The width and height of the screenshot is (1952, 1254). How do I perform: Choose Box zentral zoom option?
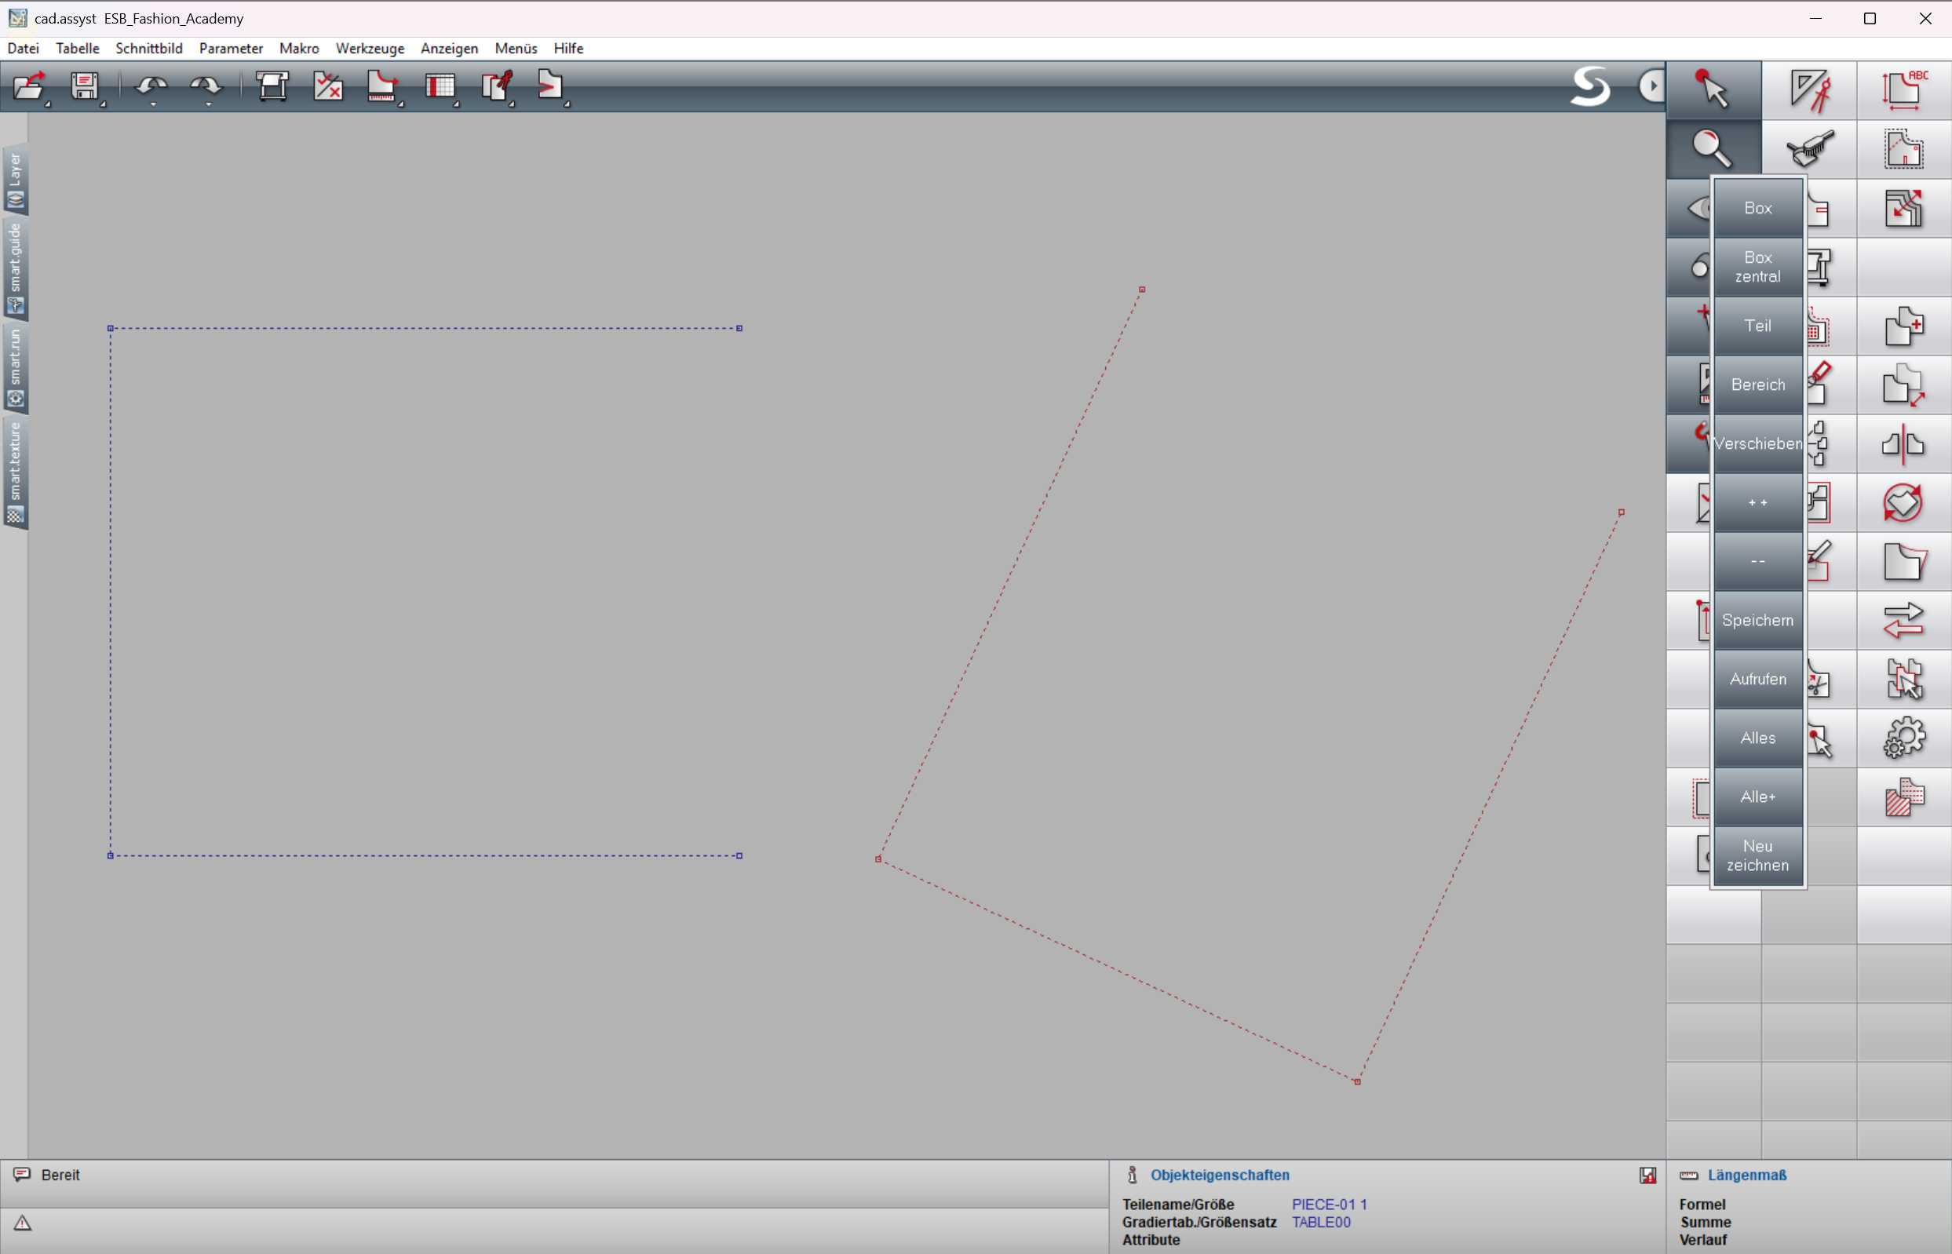1757,266
